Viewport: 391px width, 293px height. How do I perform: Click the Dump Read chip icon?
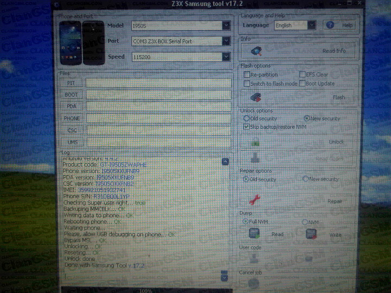click(254, 234)
